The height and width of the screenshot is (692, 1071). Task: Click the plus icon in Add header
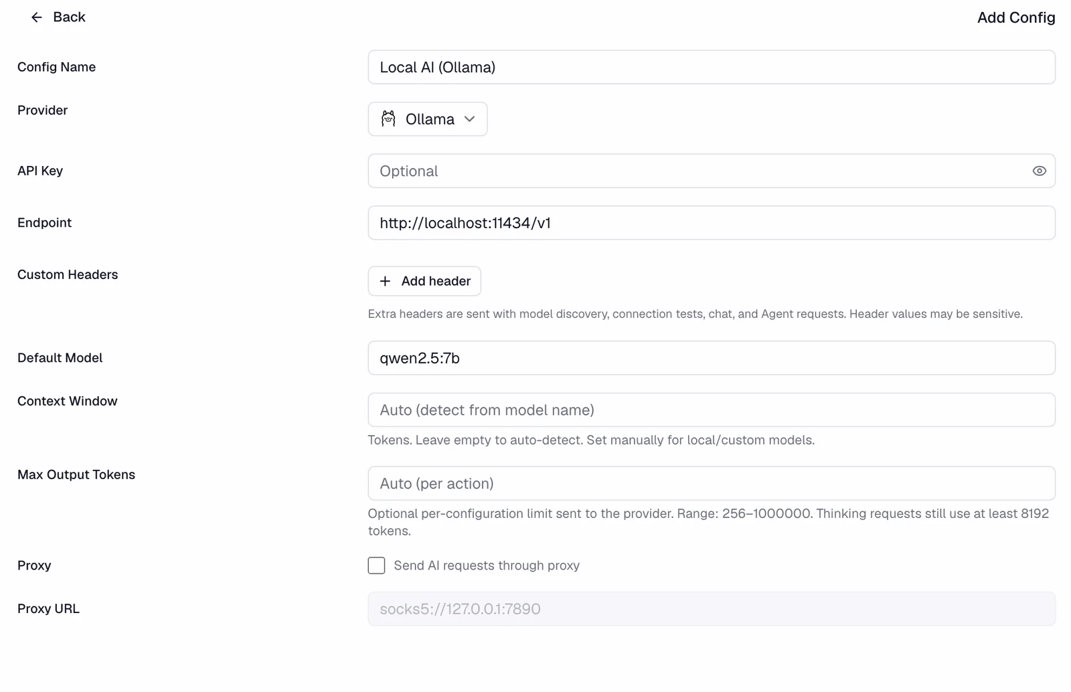click(385, 282)
